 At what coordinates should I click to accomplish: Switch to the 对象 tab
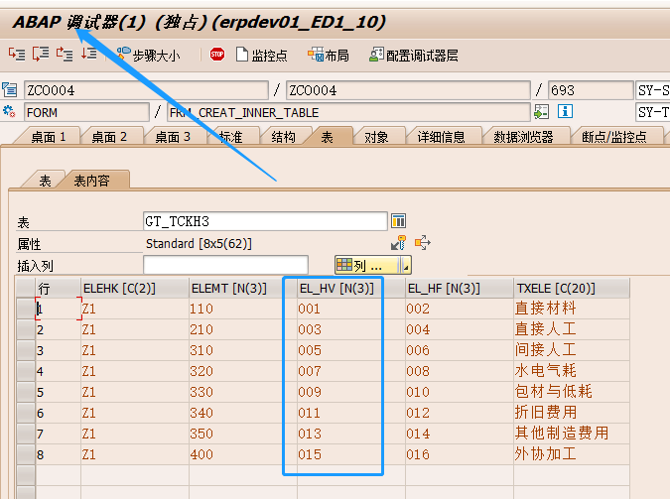tap(376, 137)
